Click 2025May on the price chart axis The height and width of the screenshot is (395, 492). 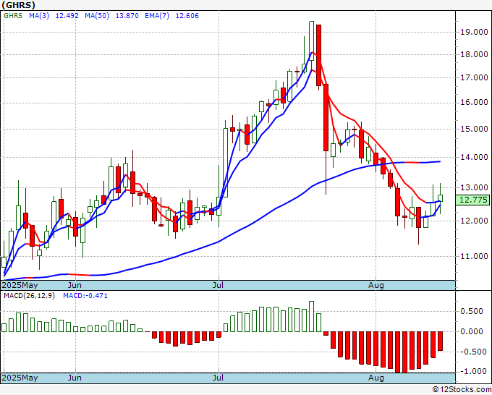(x=20, y=285)
